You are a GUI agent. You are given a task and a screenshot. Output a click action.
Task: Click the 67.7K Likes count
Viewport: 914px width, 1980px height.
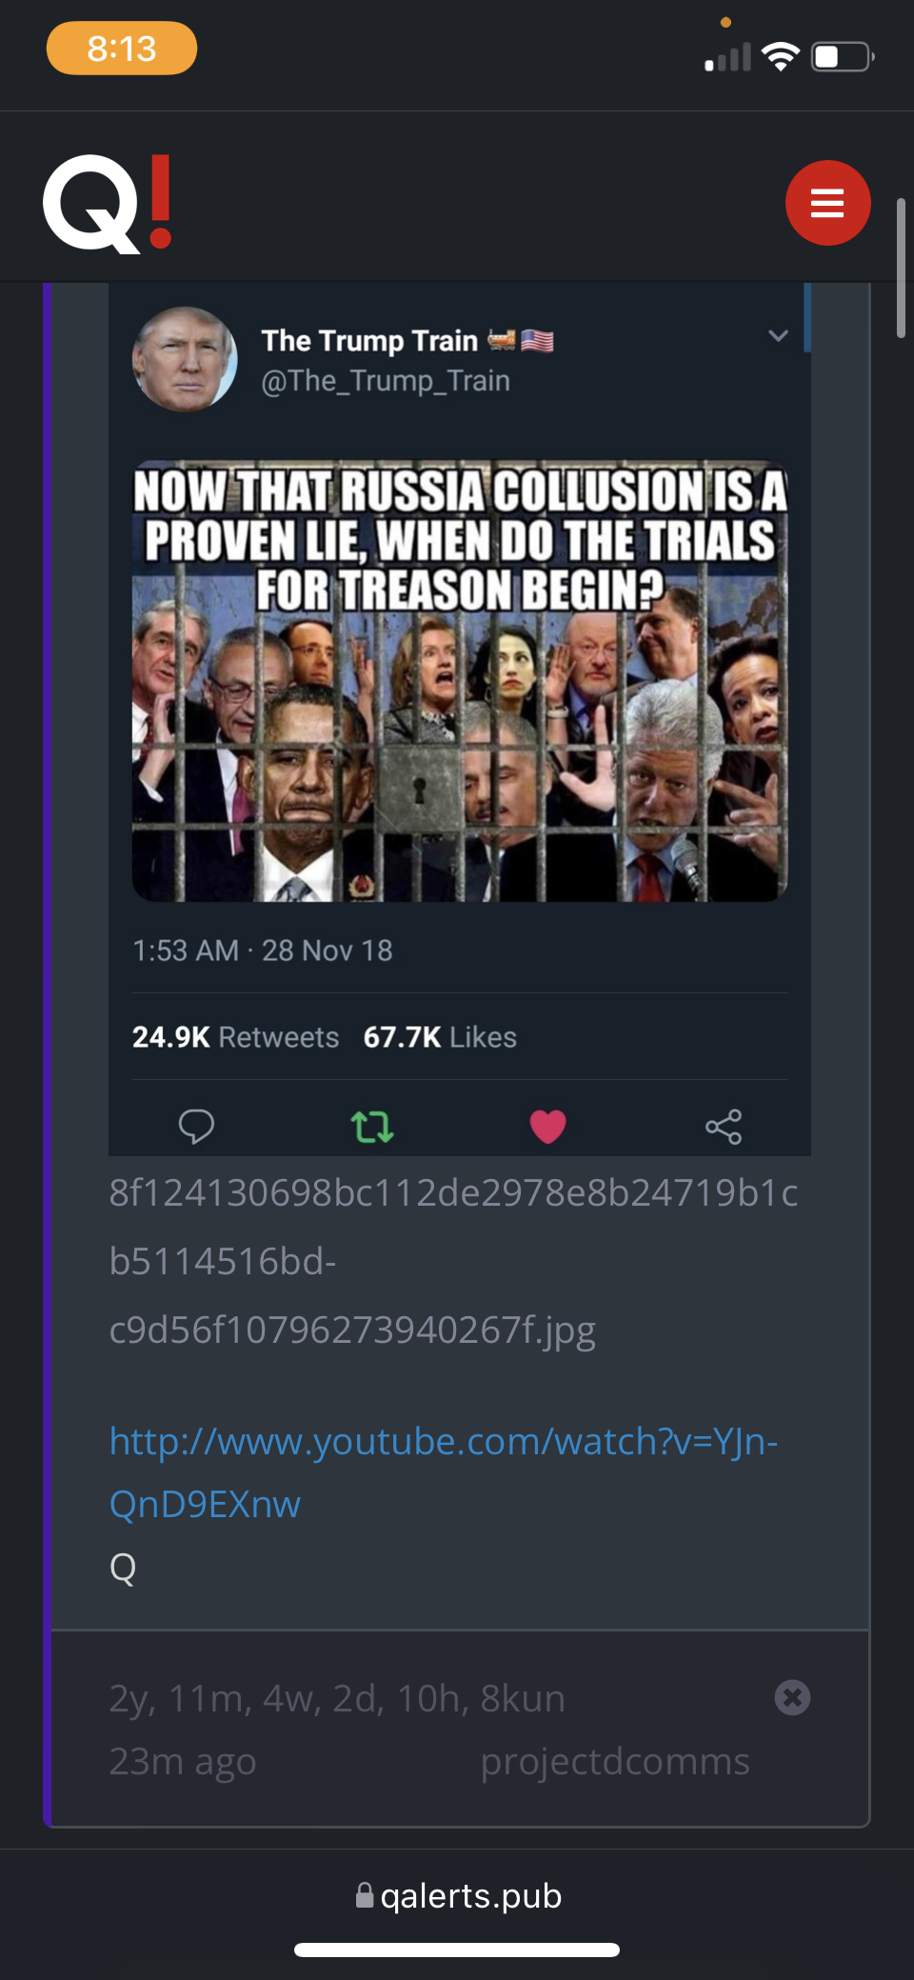click(440, 1037)
